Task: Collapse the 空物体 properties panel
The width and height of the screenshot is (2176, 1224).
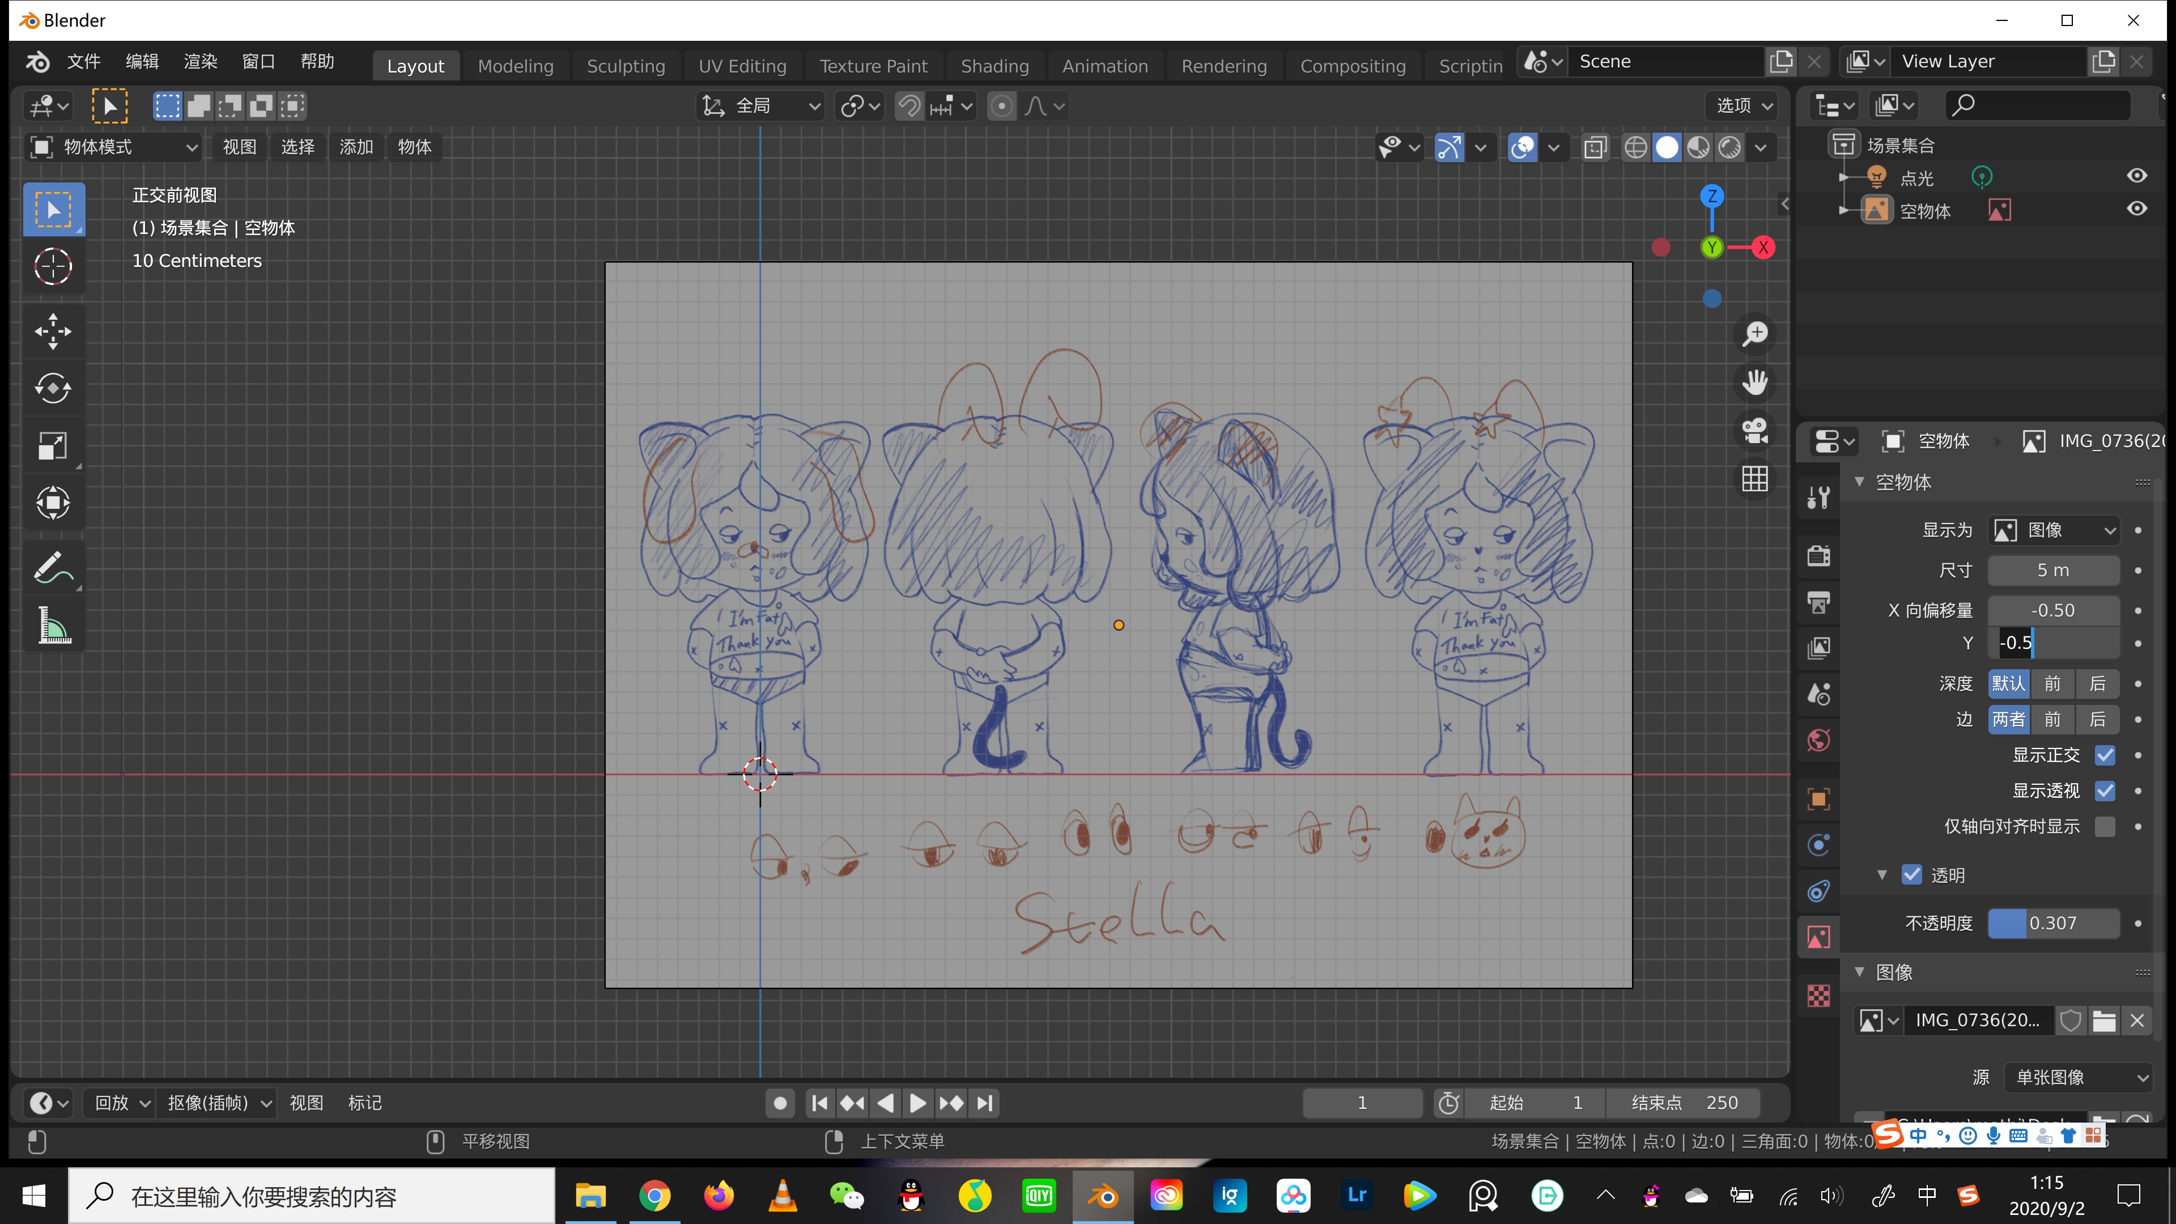Action: point(1859,482)
